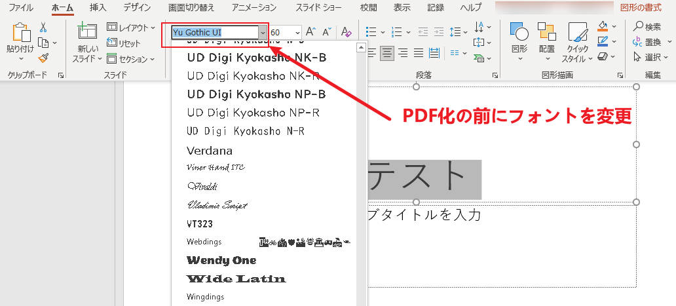Screen dimensions: 676x306
Task: Toggle Justify text alignment
Action: 419,53
